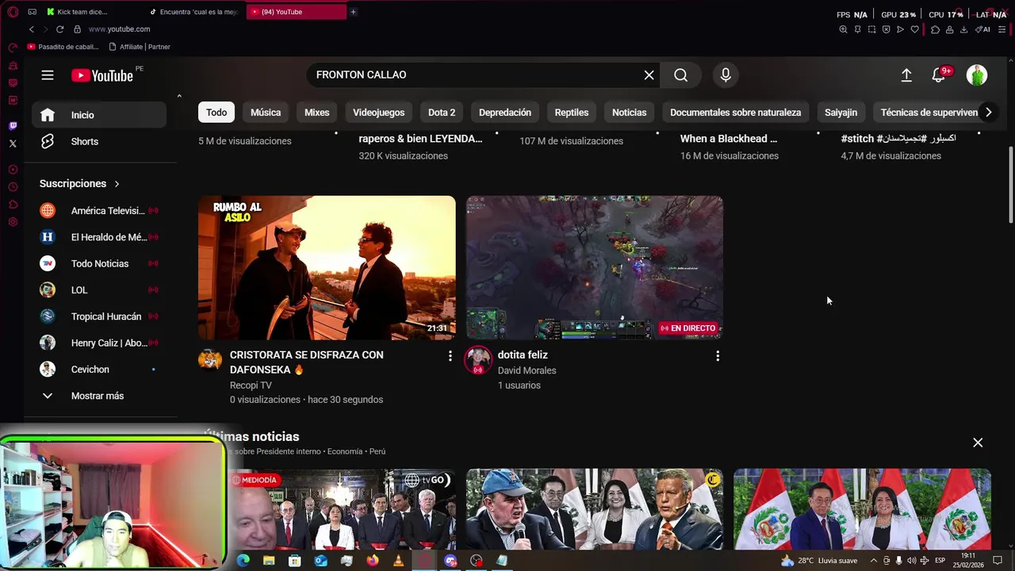Select the Depredación filter chip
This screenshot has height=571, width=1015.
pyautogui.click(x=505, y=113)
